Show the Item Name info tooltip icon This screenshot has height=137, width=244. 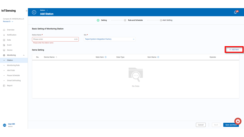pyautogui.click(x=158, y=57)
